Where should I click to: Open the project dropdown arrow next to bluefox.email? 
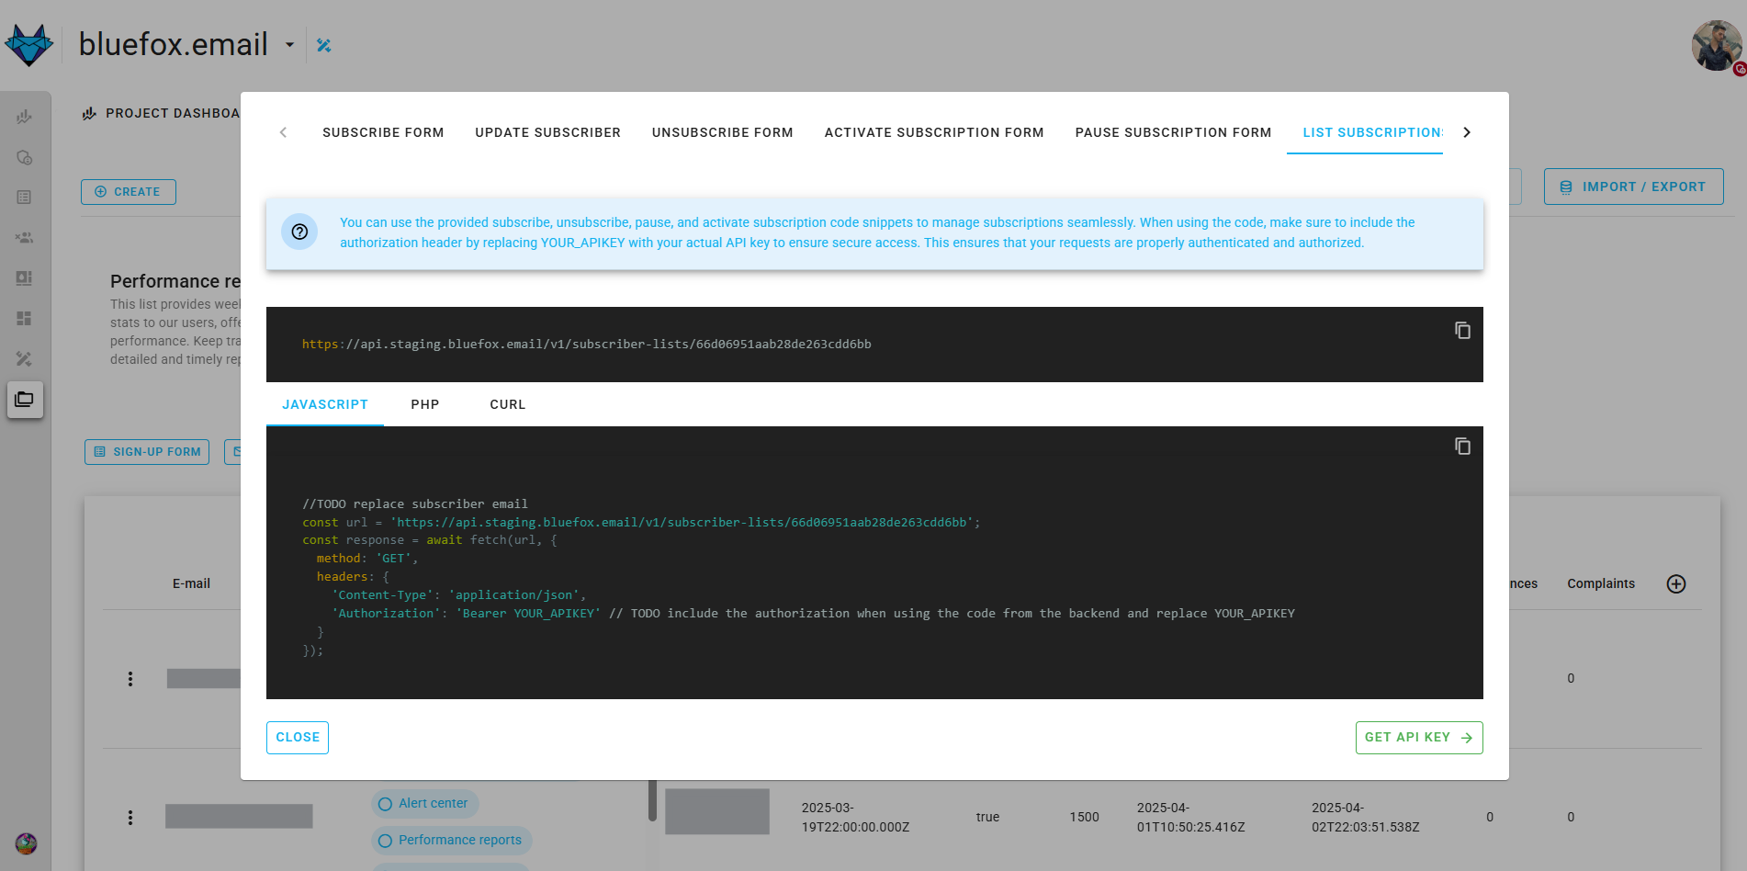point(289,44)
